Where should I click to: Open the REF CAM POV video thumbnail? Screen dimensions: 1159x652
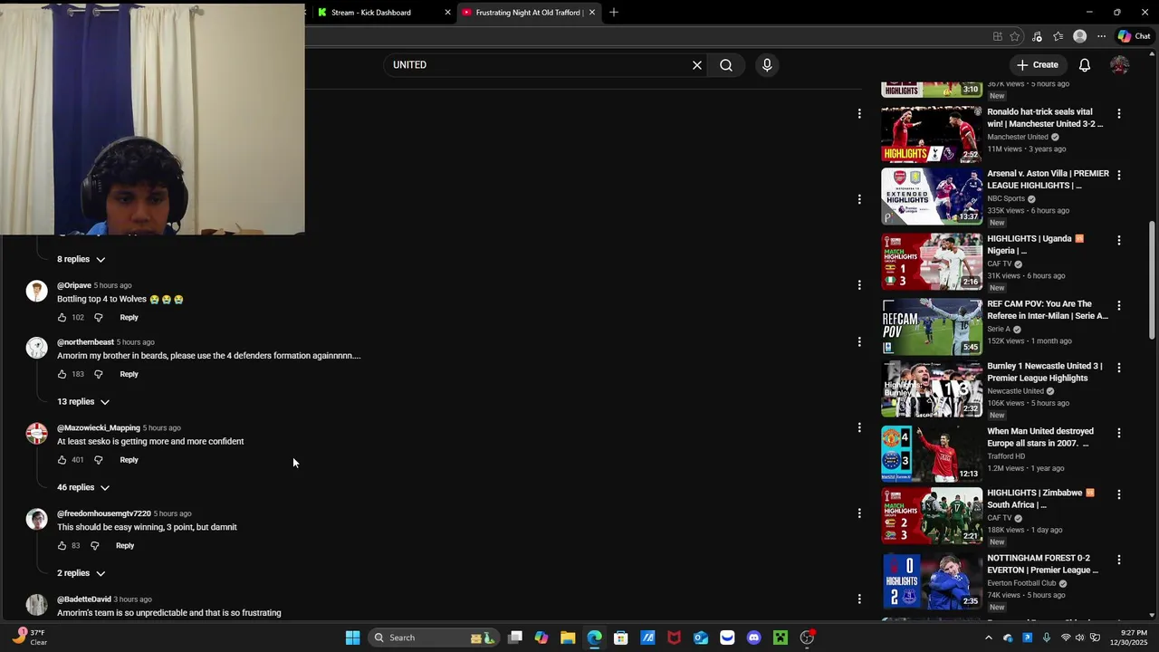pos(932,327)
